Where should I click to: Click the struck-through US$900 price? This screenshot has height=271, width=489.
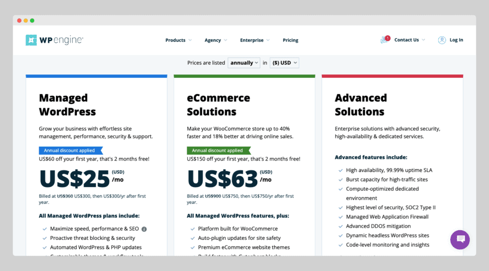[x=213, y=196]
